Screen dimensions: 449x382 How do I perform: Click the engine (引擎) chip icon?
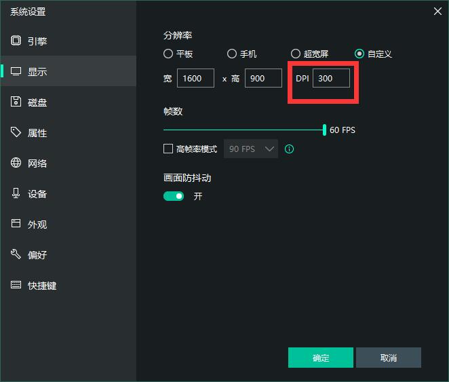(16, 41)
